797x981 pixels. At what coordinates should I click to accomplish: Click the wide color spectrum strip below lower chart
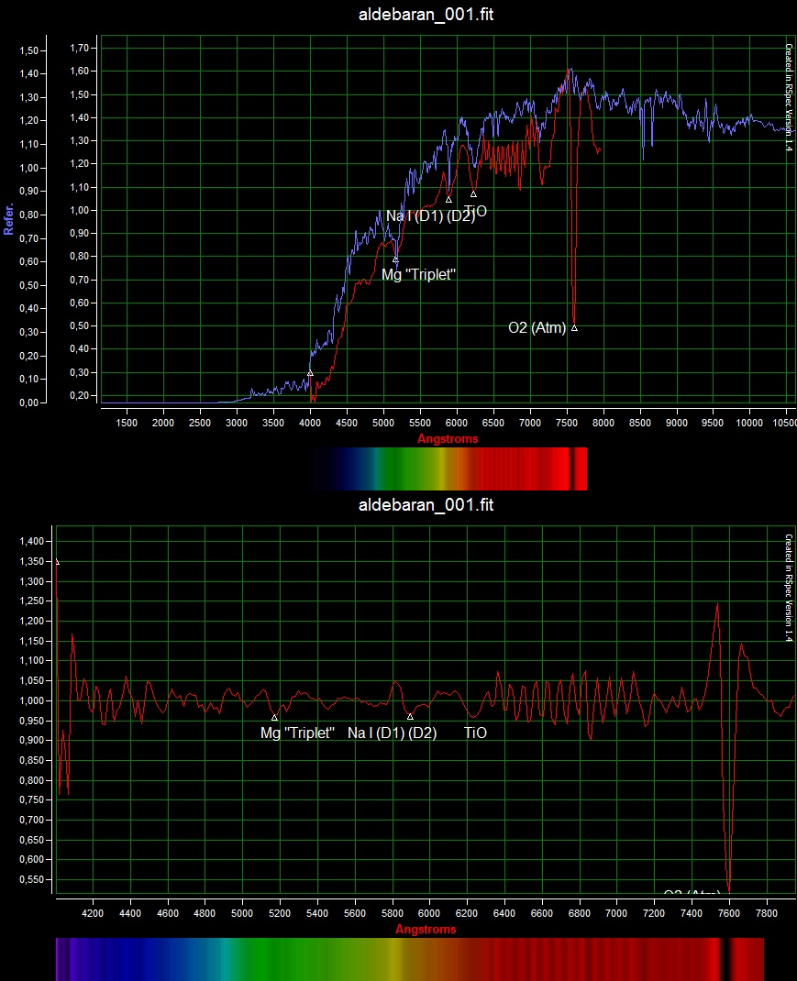point(410,959)
